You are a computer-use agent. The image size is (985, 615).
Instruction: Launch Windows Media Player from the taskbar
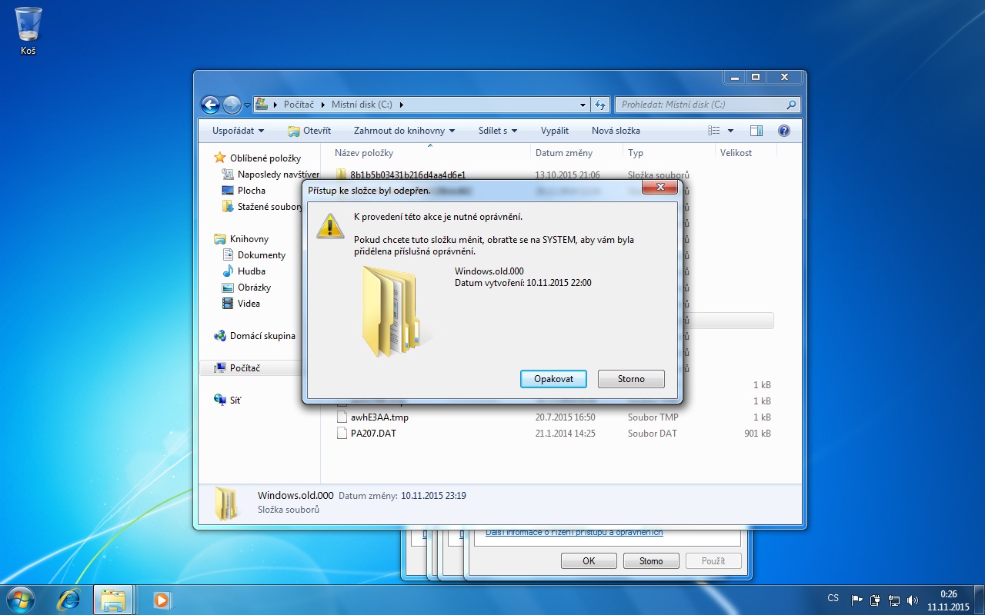161,599
